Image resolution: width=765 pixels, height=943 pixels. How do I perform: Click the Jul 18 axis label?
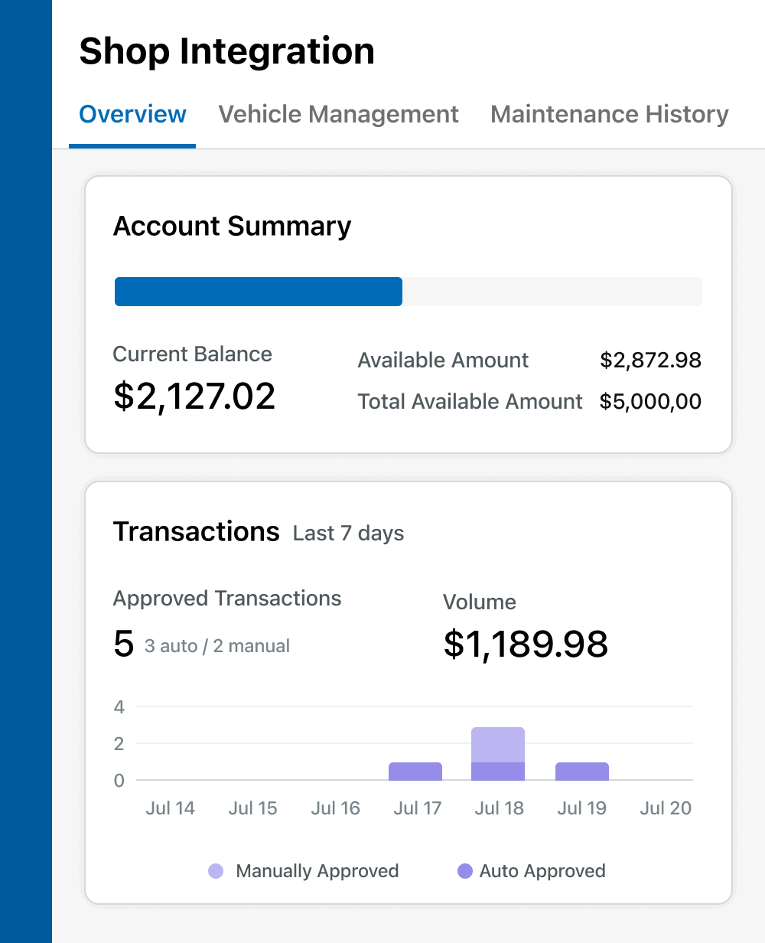tap(499, 808)
